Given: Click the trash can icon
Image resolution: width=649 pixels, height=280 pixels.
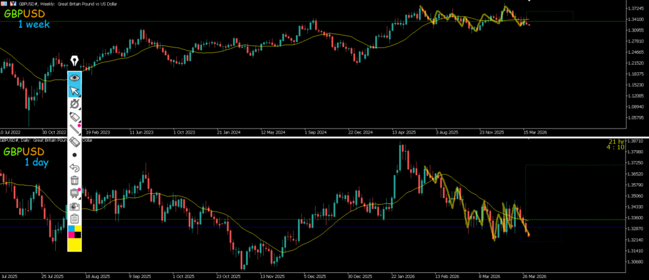Looking at the screenshot, I should click(75, 181).
